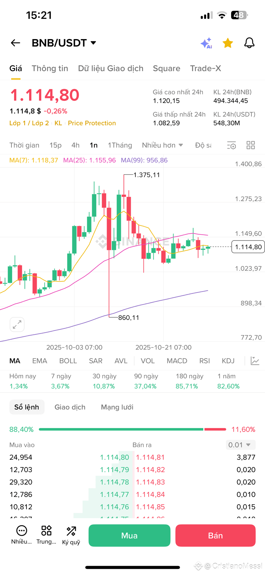Enable the BOLL indicator
The height and width of the screenshot is (574, 265).
coord(68,361)
